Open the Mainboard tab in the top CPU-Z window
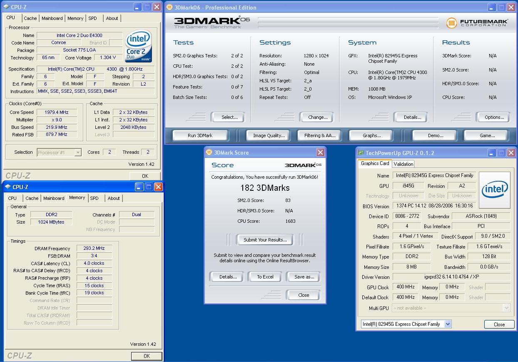518x362 pixels. click(52, 18)
